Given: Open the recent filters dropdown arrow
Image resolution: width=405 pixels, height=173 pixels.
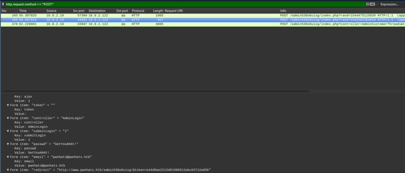Looking at the screenshot, I should tap(378, 4).
